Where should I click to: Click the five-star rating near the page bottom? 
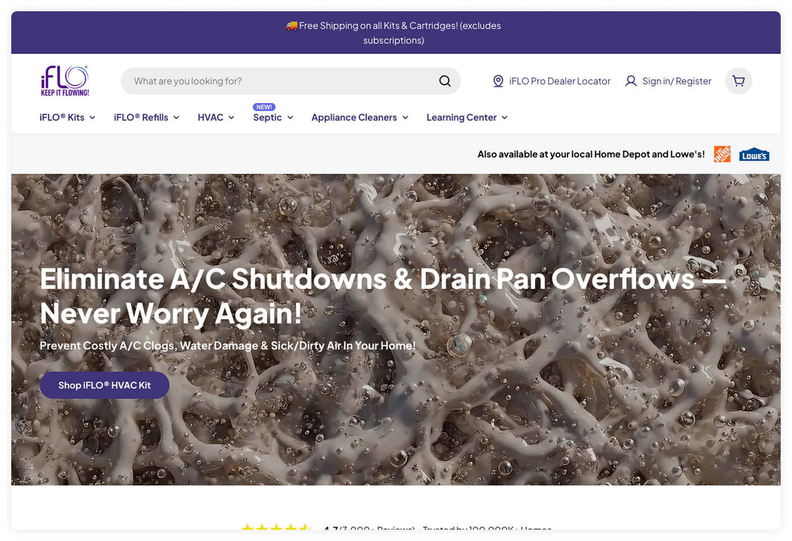pos(278,529)
